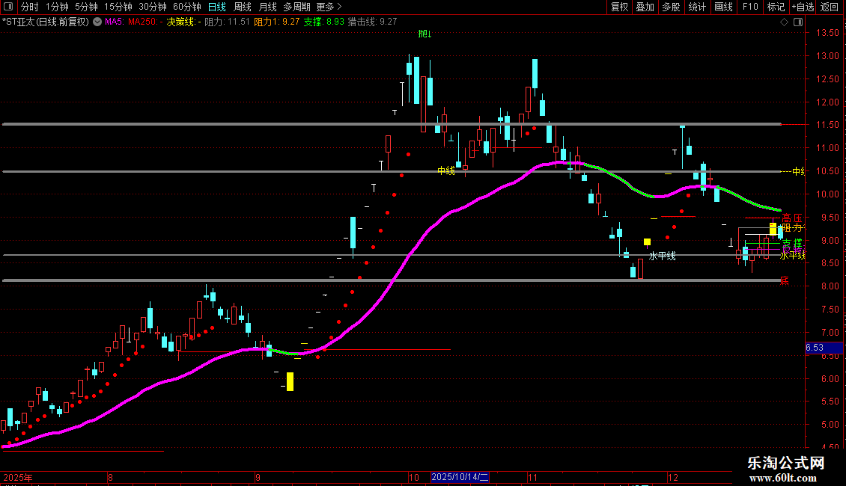The height and width of the screenshot is (486, 846).
Task: Click the red 高压 label at right
Action: 792,218
